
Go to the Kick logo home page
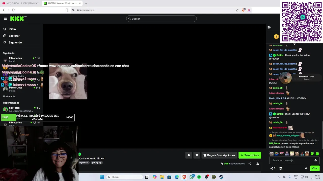(18, 19)
